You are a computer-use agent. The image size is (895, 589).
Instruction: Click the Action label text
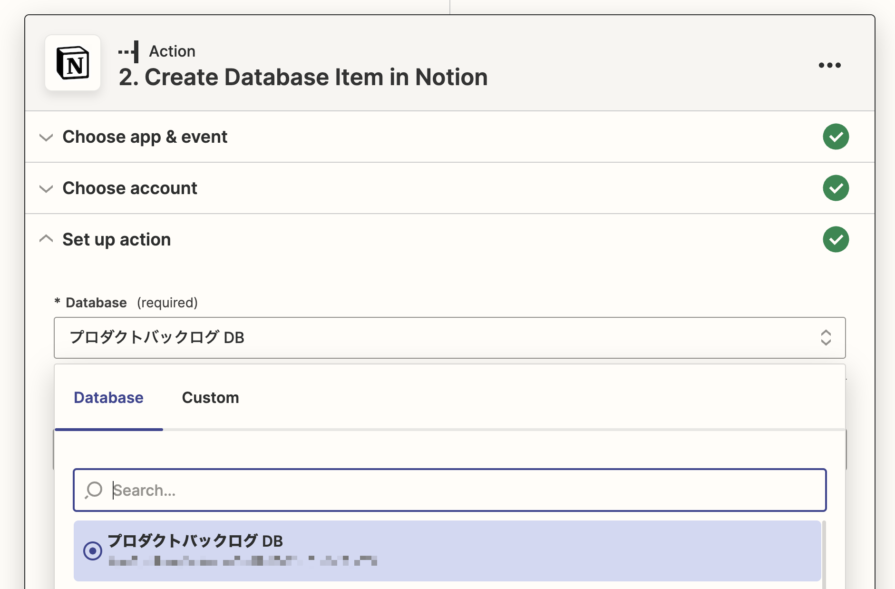tap(172, 51)
